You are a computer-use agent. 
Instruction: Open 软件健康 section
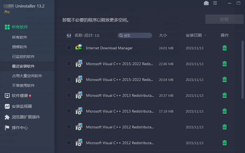click(x=20, y=96)
